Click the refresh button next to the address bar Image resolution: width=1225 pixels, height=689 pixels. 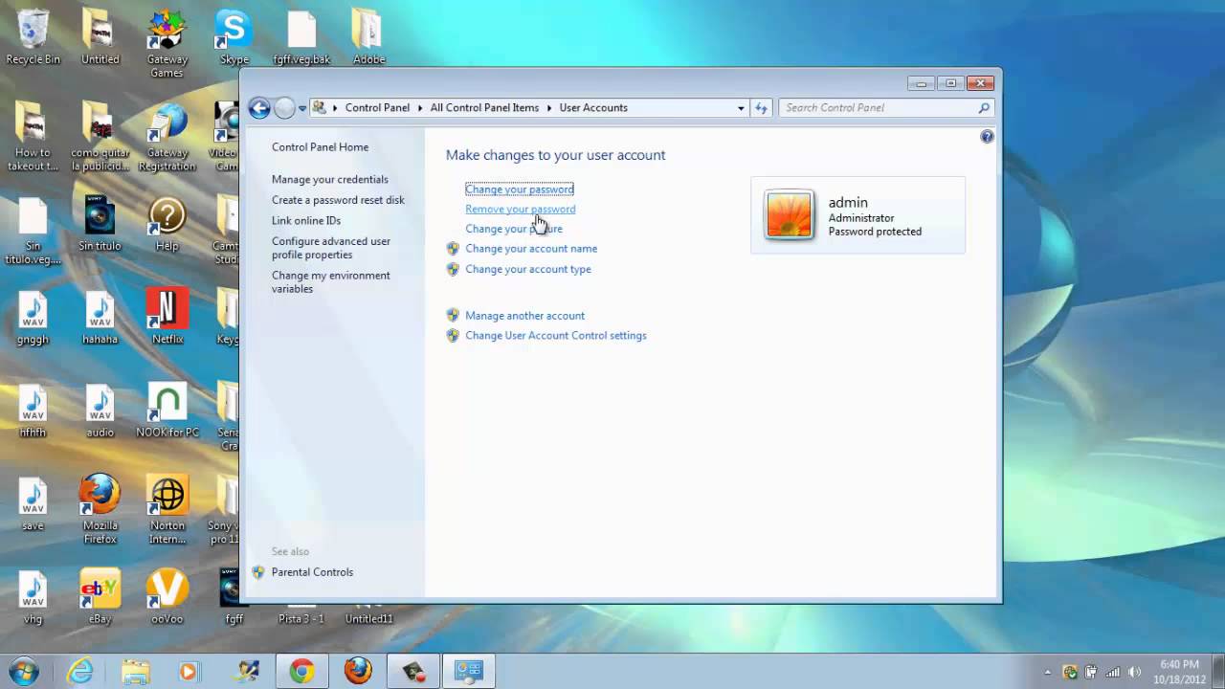(x=761, y=108)
